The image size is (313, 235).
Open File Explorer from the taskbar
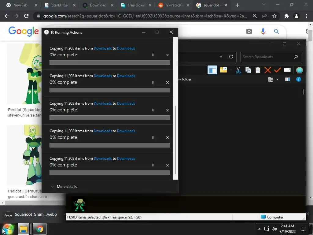click(x=24, y=229)
